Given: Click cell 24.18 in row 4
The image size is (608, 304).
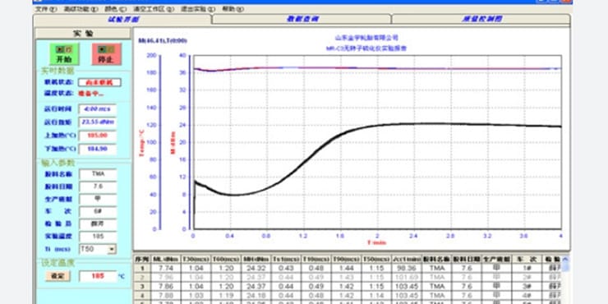Looking at the screenshot, I should [x=256, y=296].
